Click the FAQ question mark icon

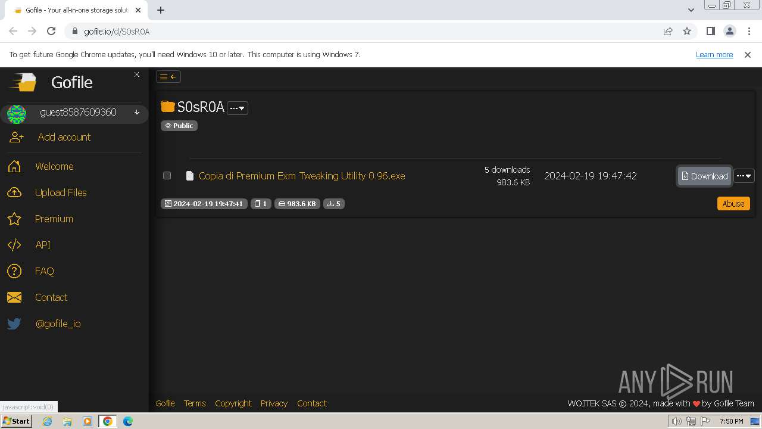(x=14, y=271)
